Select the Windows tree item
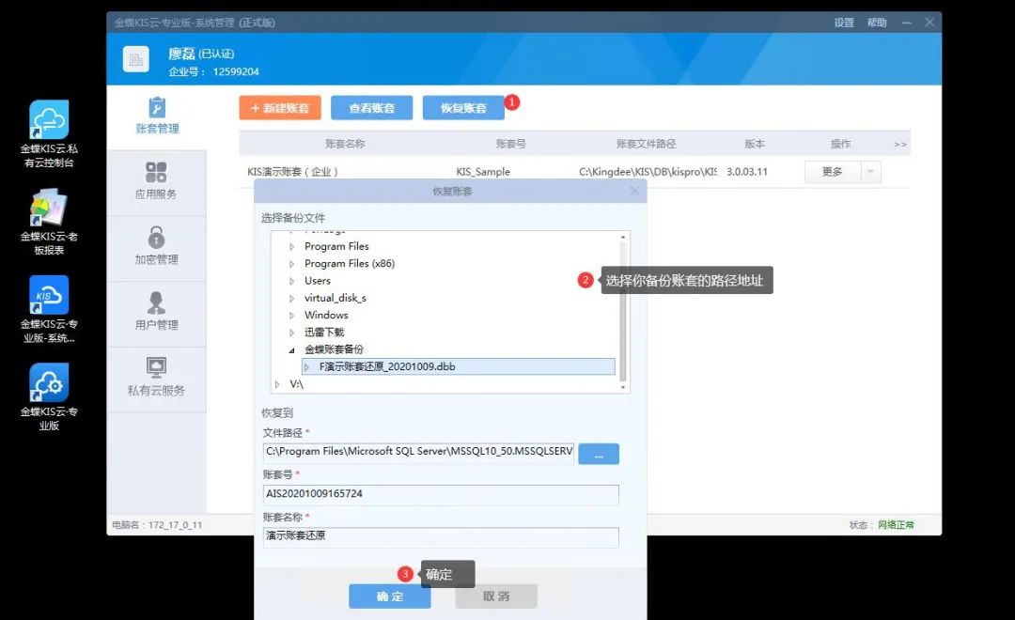1015x620 pixels. tap(326, 316)
